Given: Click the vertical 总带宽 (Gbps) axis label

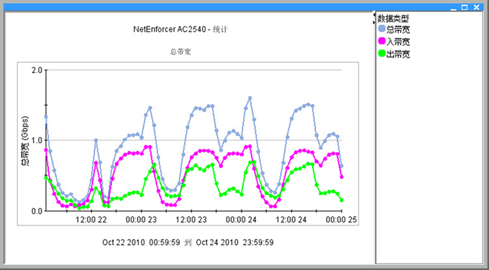Looking at the screenshot, I should pos(24,141).
